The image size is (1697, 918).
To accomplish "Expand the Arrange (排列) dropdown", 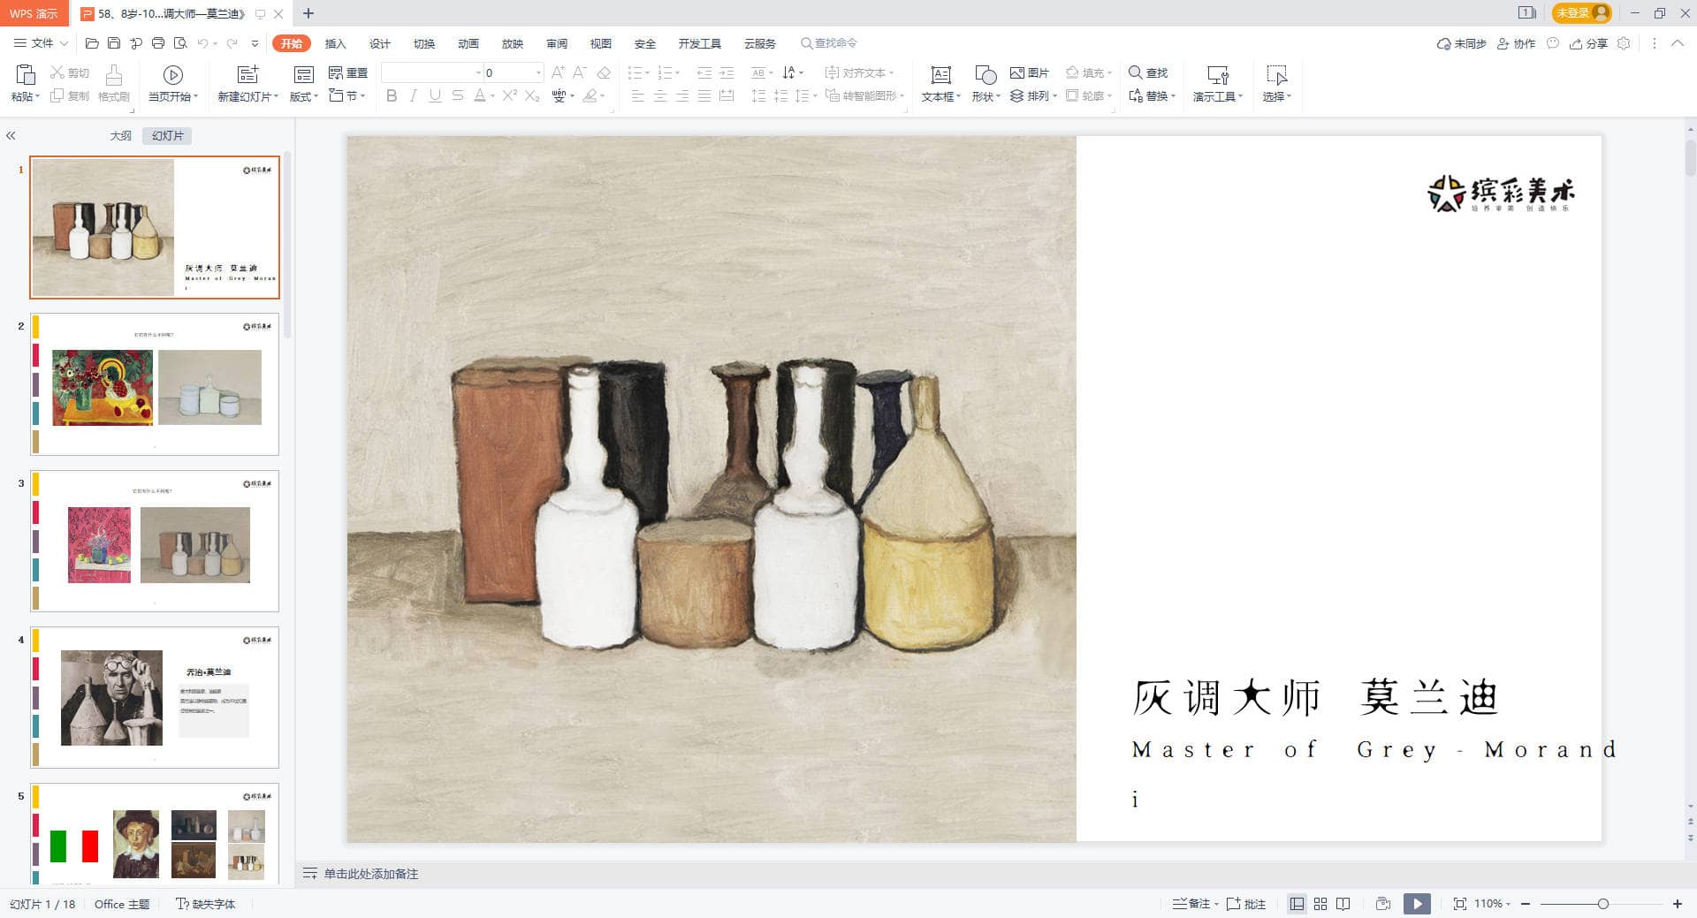I will click(1034, 95).
